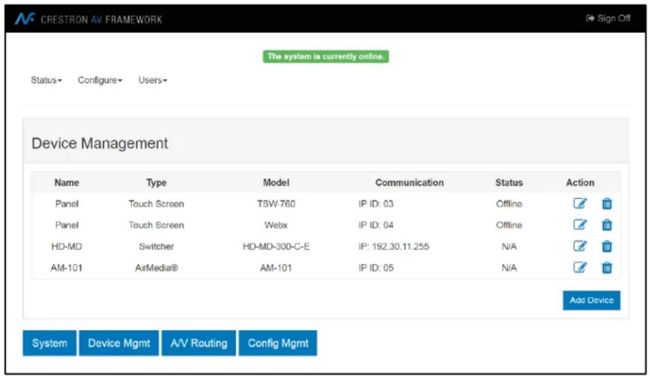Viewport: 650px width, 376px height.
Task: Click the Name column header
Action: [67, 183]
